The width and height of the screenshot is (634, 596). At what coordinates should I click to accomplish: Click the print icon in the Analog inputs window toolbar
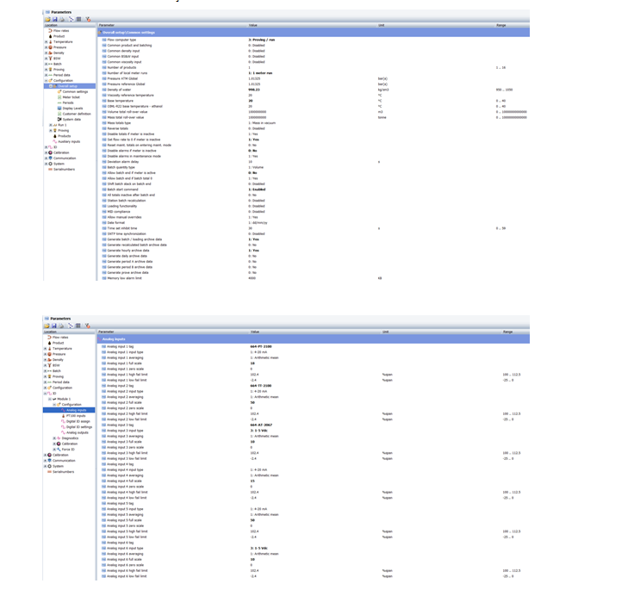click(x=61, y=326)
